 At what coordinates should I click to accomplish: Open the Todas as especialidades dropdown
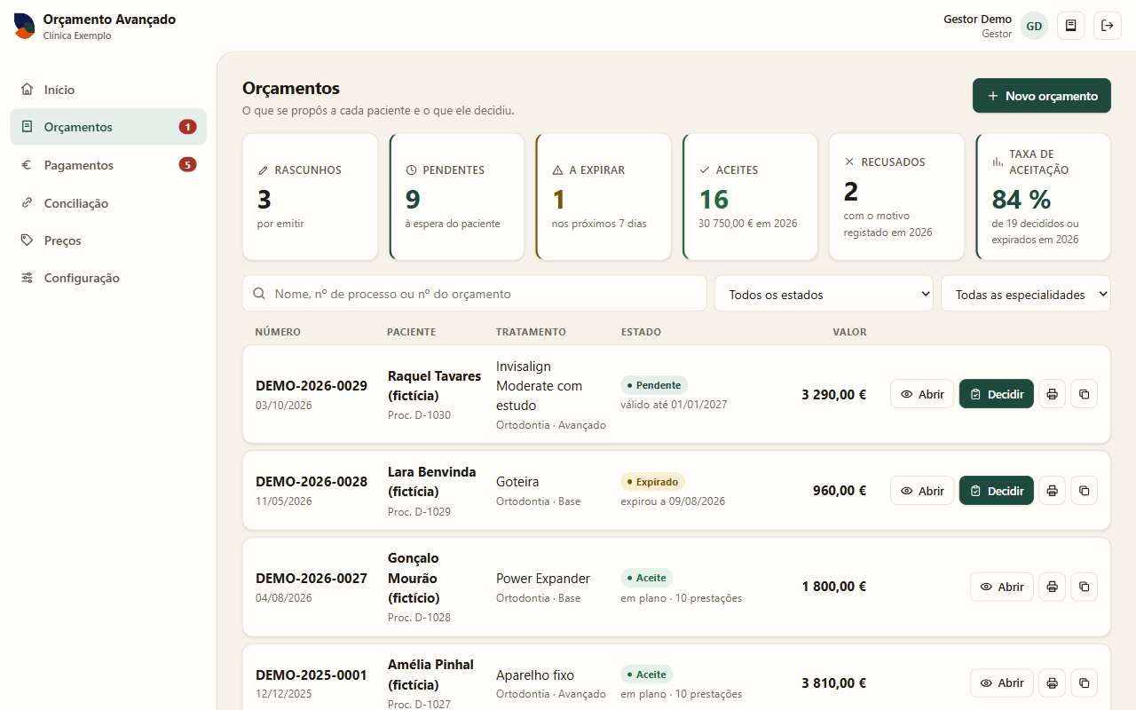click(x=1026, y=294)
